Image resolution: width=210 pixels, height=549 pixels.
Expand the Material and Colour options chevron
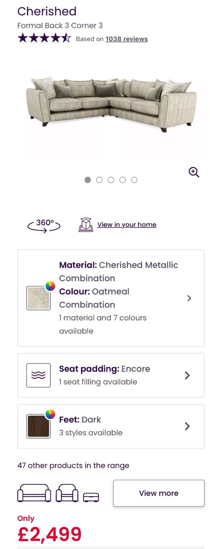(189, 298)
